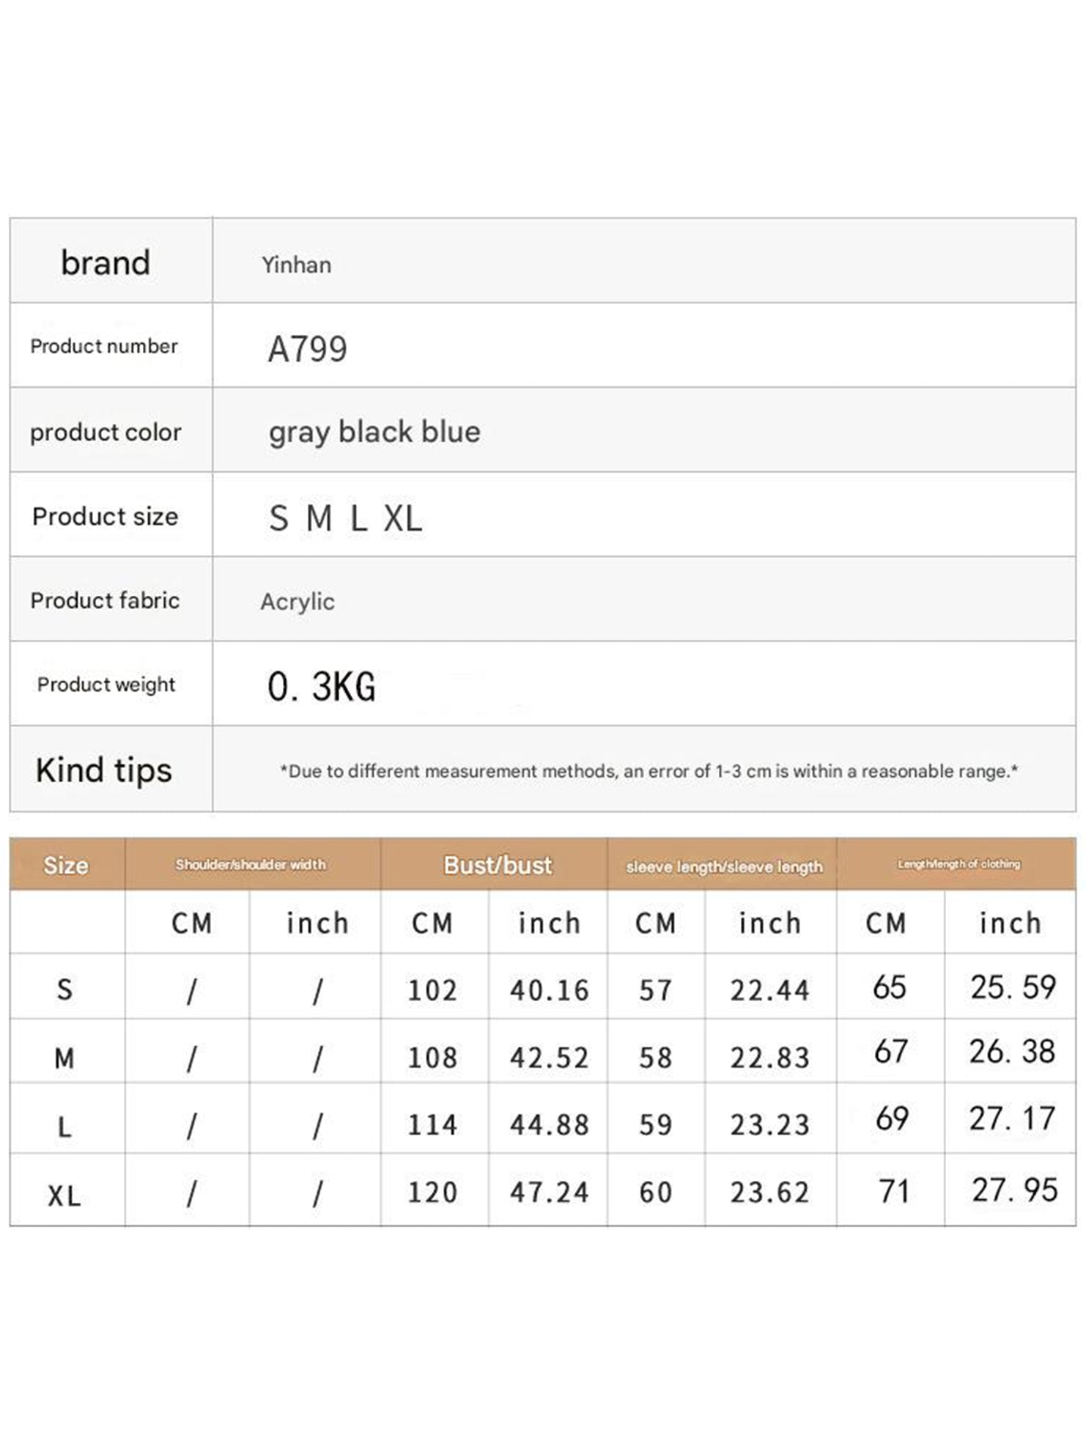1086x1441 pixels.
Task: Click the sleeve inch value 23.62
Action: 769,1192
